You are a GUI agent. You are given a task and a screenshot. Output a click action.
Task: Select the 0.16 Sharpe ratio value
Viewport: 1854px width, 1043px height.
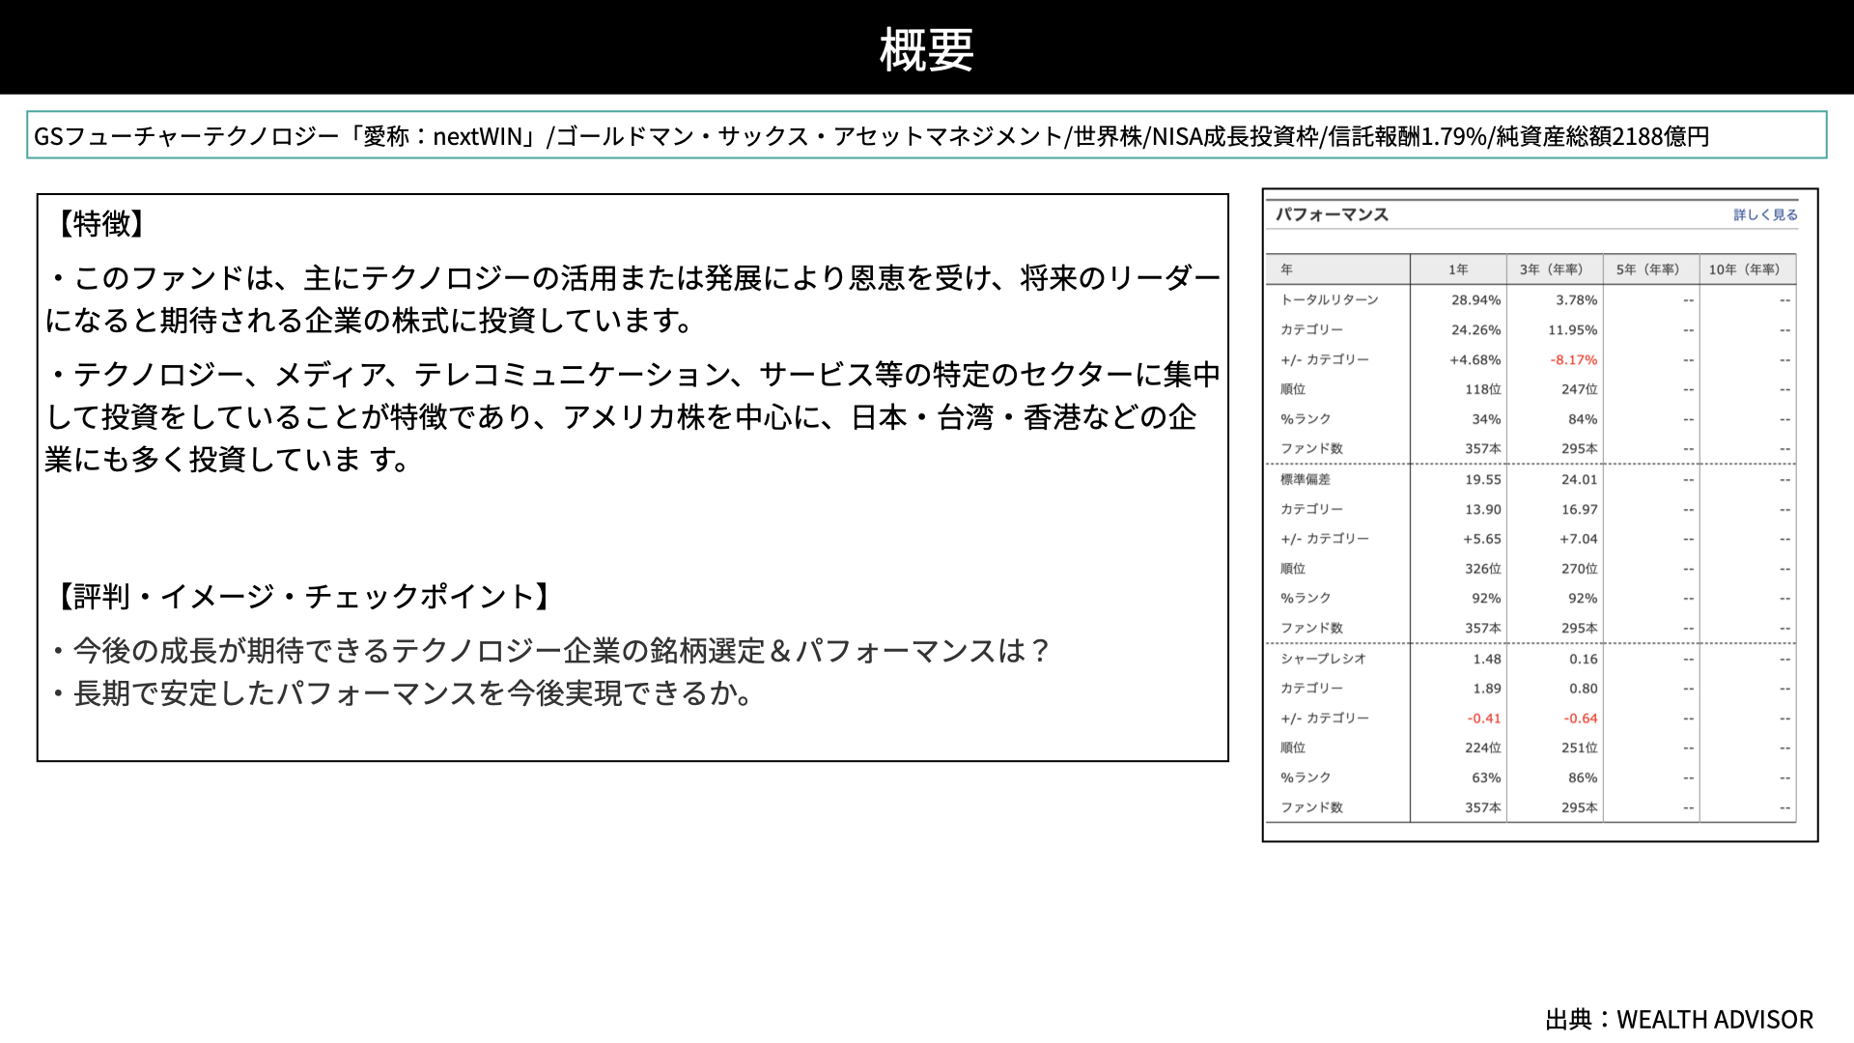(x=1584, y=660)
